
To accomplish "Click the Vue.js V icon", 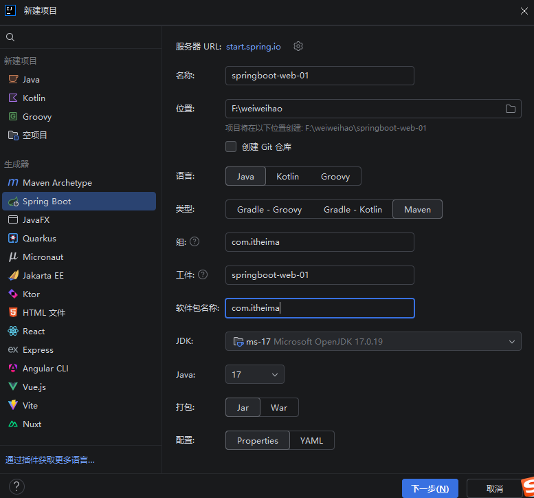I will click(13, 387).
